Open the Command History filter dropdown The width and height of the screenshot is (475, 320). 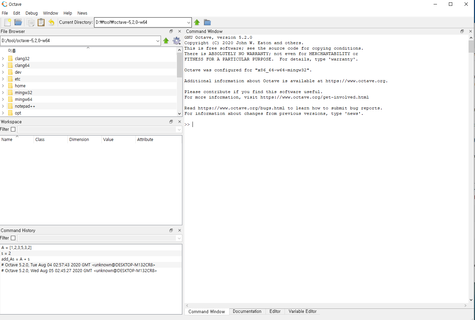pos(179,238)
